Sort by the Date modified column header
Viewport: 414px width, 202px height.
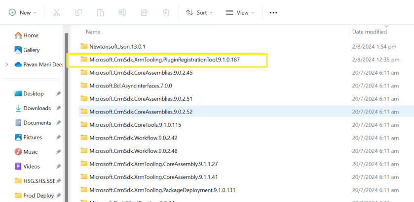[x=369, y=32]
